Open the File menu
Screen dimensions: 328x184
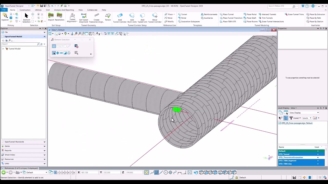4,10
